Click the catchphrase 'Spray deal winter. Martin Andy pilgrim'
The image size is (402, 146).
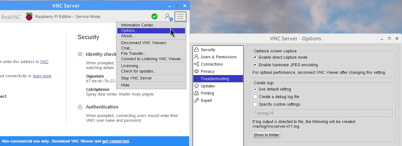pos(120,94)
